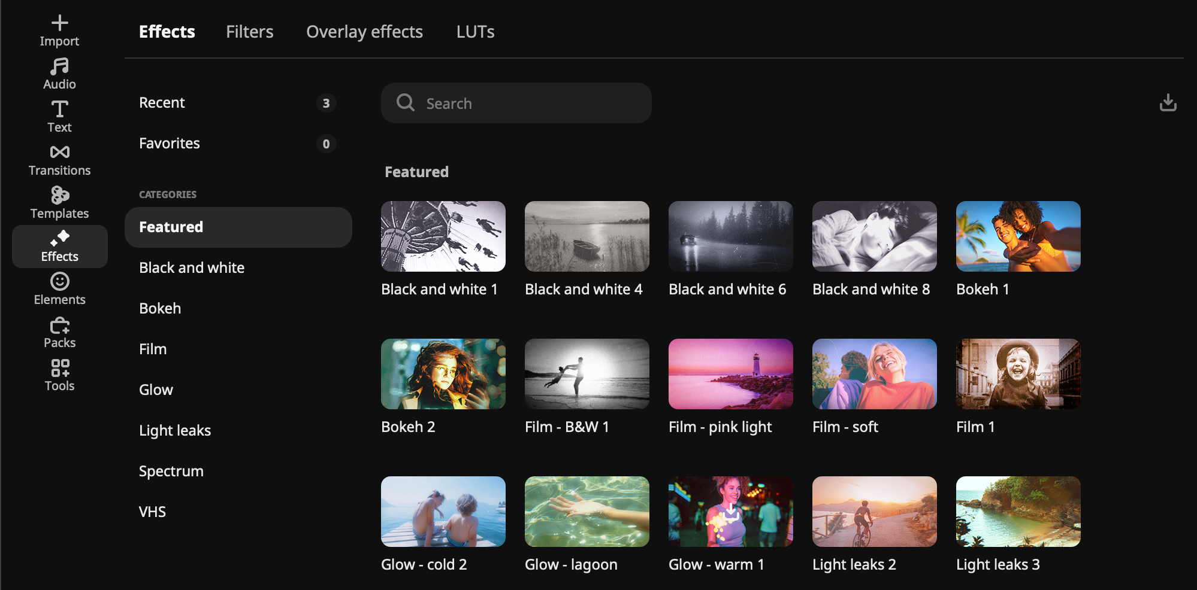Select the Bokeh category
The image size is (1197, 590).
click(238, 309)
